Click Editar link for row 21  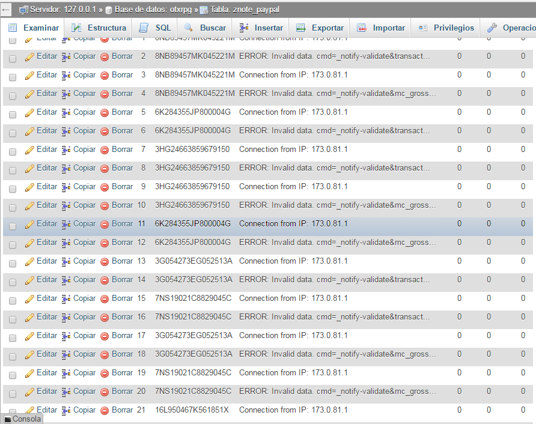tap(47, 410)
